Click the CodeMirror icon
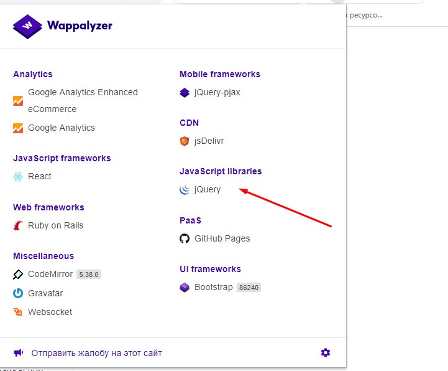This screenshot has height=371, width=448. [18, 275]
